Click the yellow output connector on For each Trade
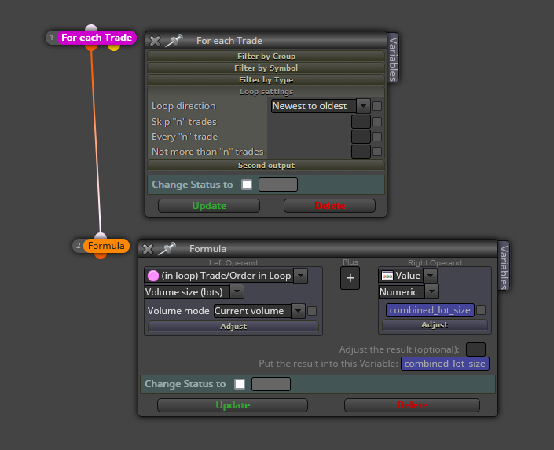 coord(114,47)
